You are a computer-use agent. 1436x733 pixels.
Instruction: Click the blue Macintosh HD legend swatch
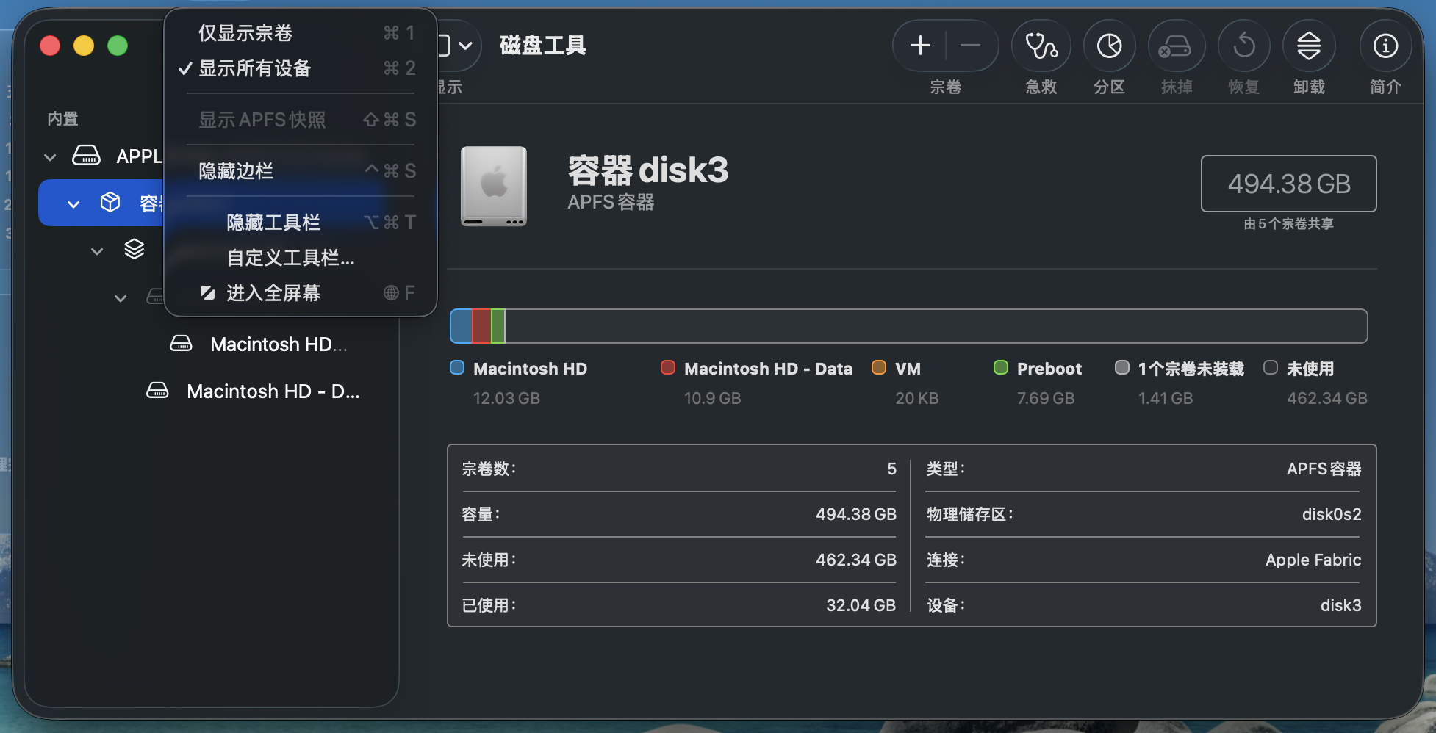click(x=457, y=368)
